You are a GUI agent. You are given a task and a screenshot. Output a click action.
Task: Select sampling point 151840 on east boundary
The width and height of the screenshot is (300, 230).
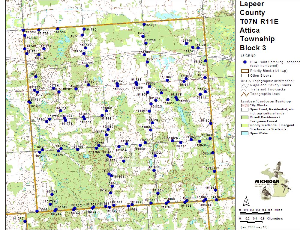coord(213,153)
